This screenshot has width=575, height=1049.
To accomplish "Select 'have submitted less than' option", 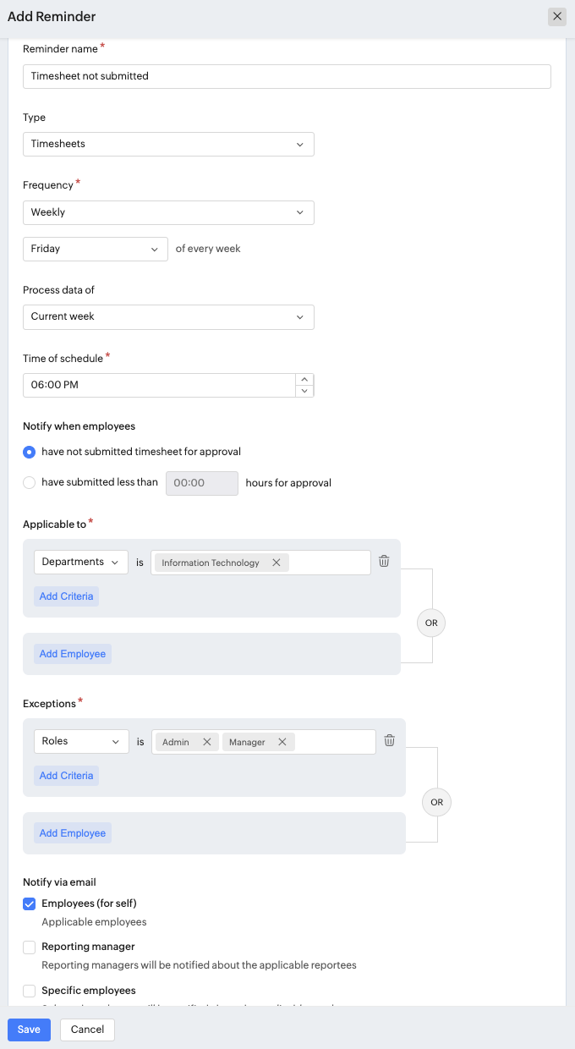I will 30,482.
